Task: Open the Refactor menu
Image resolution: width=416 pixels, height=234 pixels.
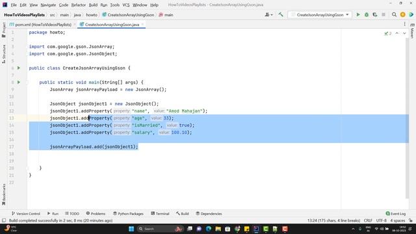Action: 78,5
